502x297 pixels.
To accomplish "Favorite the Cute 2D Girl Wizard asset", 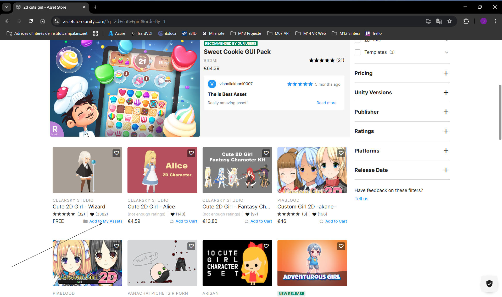I will tap(116, 153).
